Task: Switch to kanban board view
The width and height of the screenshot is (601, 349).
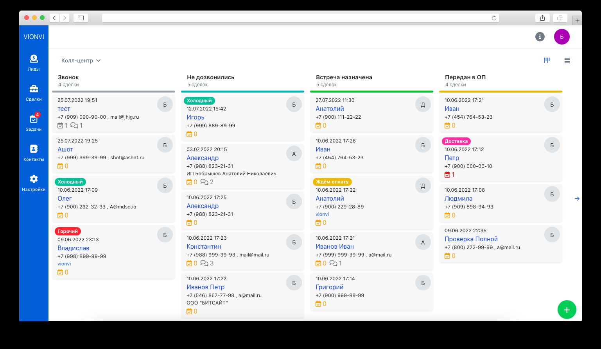Action: (547, 61)
